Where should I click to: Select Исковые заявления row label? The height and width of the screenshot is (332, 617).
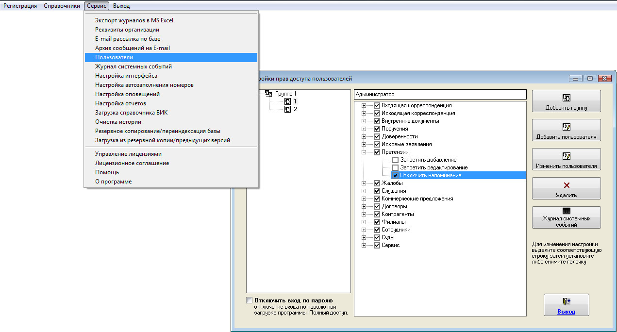click(407, 144)
